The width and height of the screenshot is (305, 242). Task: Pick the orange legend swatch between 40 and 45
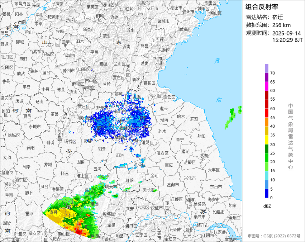(266, 122)
